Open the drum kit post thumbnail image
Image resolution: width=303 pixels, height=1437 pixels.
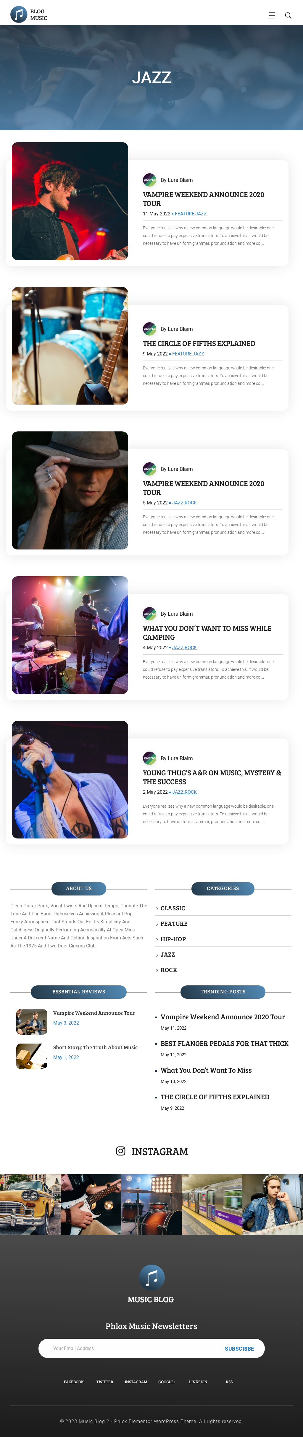click(x=70, y=346)
